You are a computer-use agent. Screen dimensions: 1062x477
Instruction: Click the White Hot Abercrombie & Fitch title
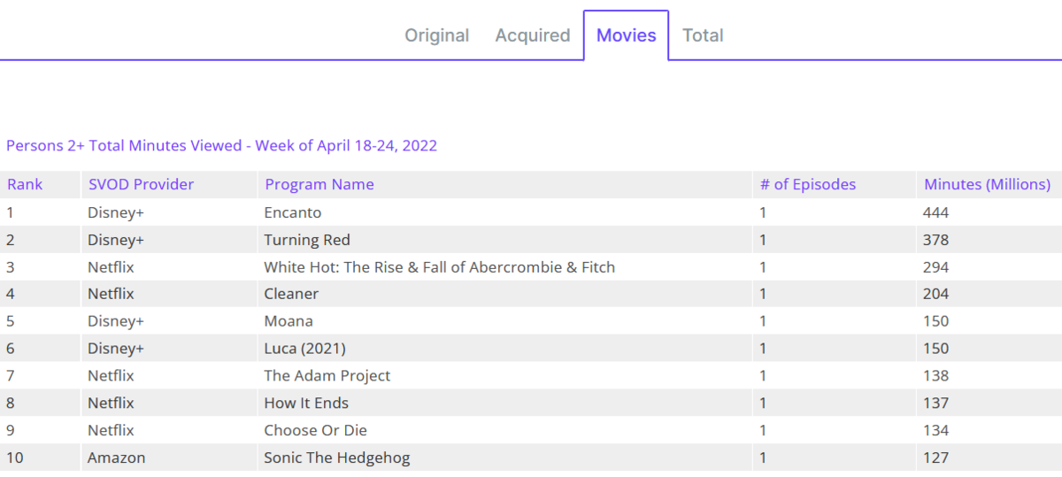[439, 267]
